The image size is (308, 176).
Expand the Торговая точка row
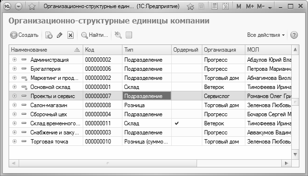(14, 141)
